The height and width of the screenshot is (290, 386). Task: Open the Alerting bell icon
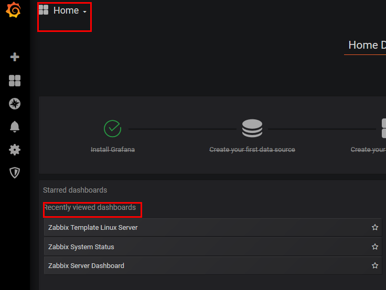coord(15,127)
